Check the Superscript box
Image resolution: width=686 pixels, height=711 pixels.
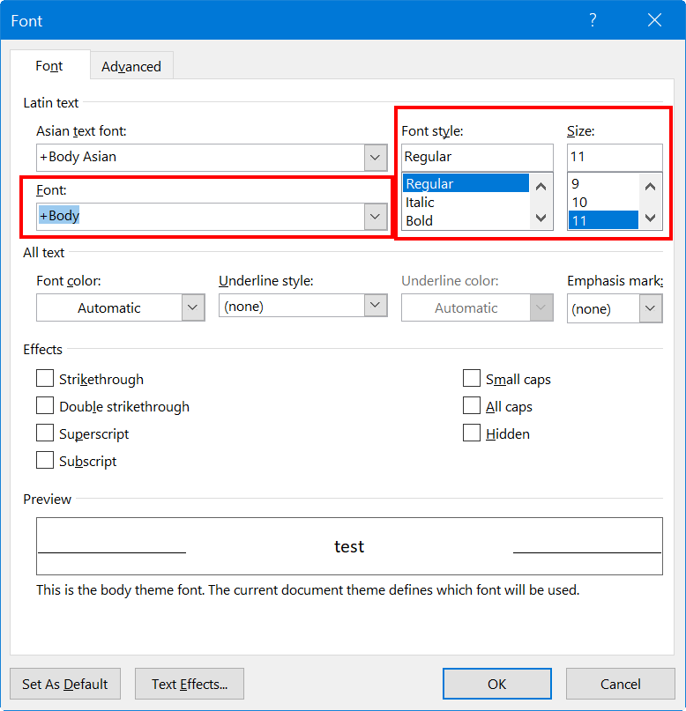[x=45, y=433]
